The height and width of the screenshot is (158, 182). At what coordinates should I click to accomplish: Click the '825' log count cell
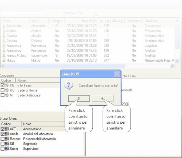click(106, 26)
